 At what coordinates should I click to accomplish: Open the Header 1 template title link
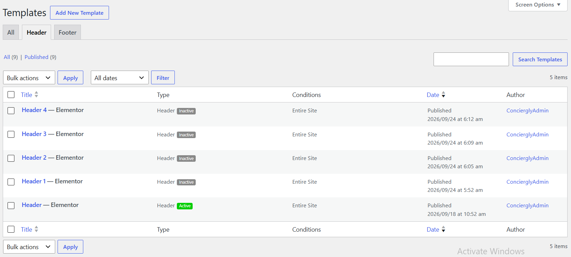(x=34, y=181)
